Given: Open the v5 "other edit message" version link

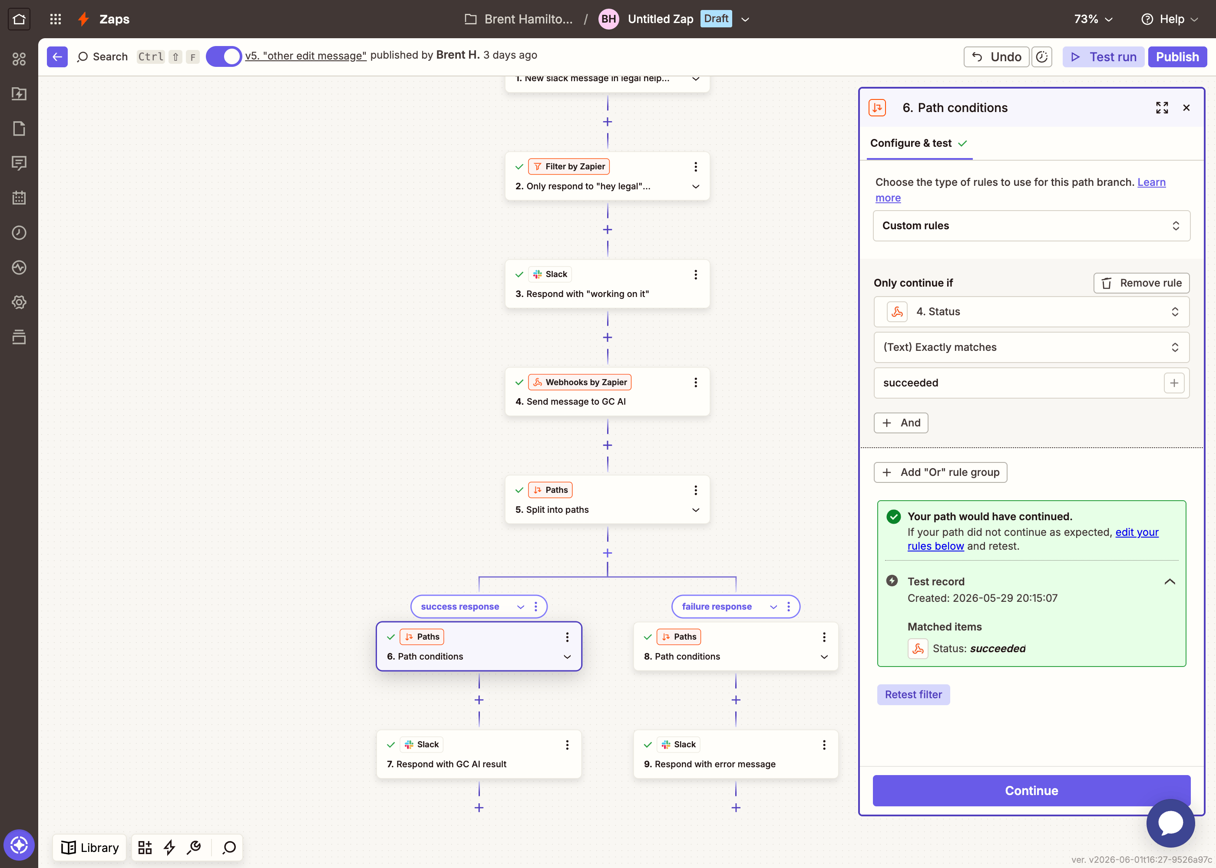Looking at the screenshot, I should (x=306, y=56).
